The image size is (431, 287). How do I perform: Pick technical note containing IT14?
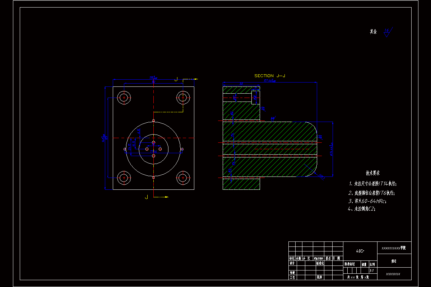(374, 184)
